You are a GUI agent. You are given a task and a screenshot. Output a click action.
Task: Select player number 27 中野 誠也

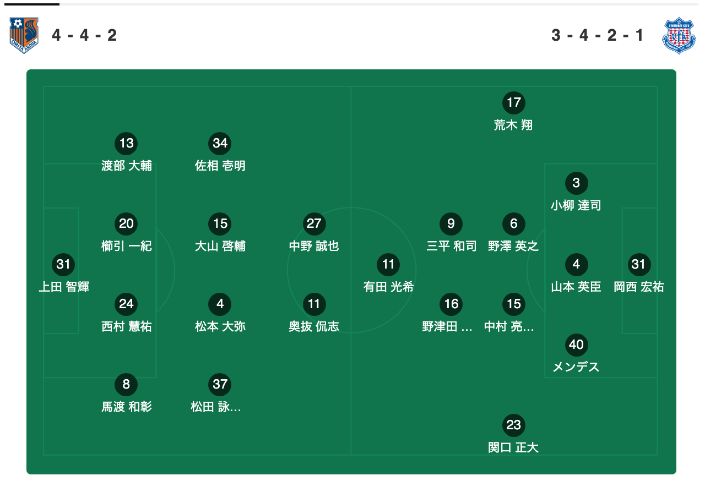coord(314,234)
